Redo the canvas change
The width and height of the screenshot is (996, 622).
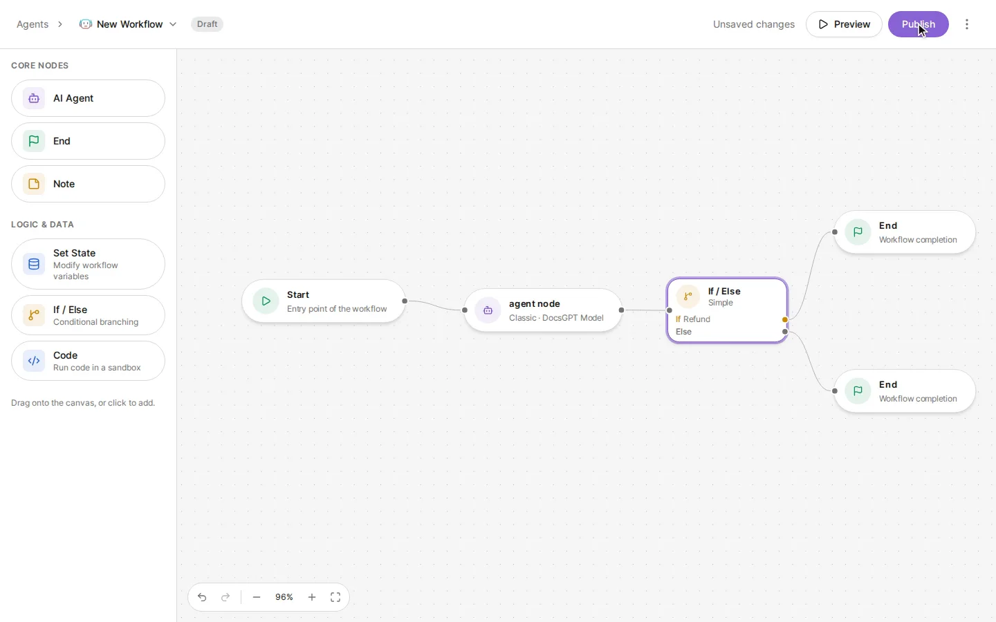tap(225, 597)
